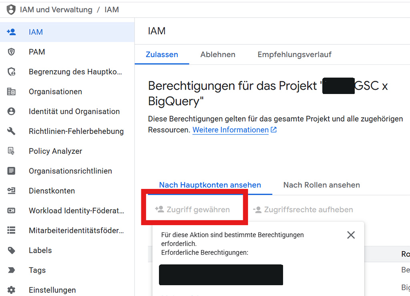Click the Begrenzung des Hauptkontos icon
Screen dimensions: 410x296
click(11, 72)
